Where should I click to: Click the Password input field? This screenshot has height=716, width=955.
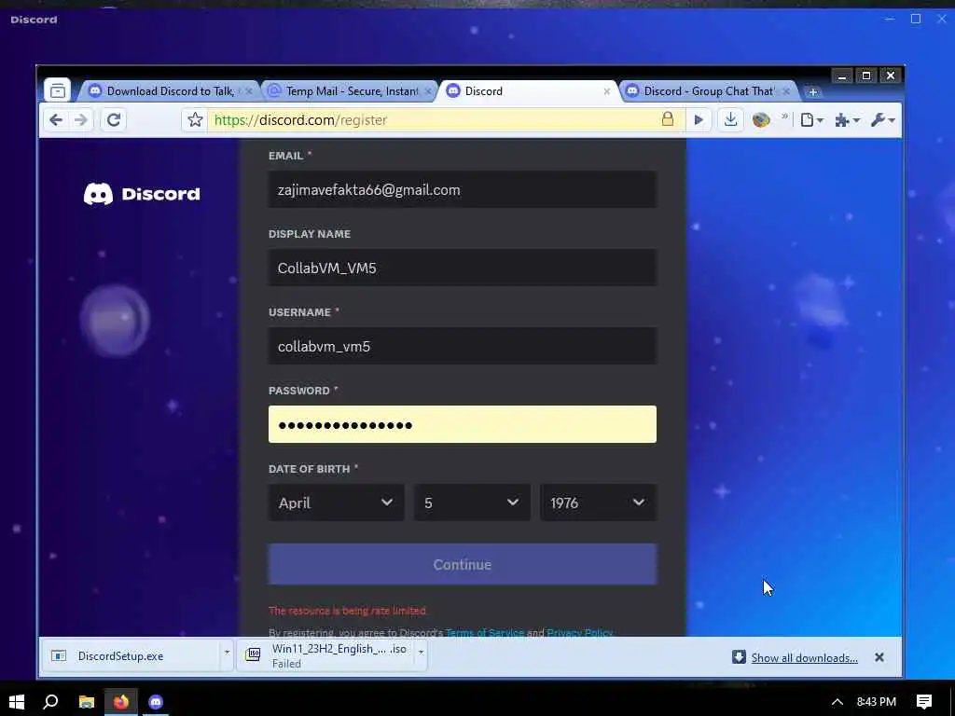(x=463, y=424)
